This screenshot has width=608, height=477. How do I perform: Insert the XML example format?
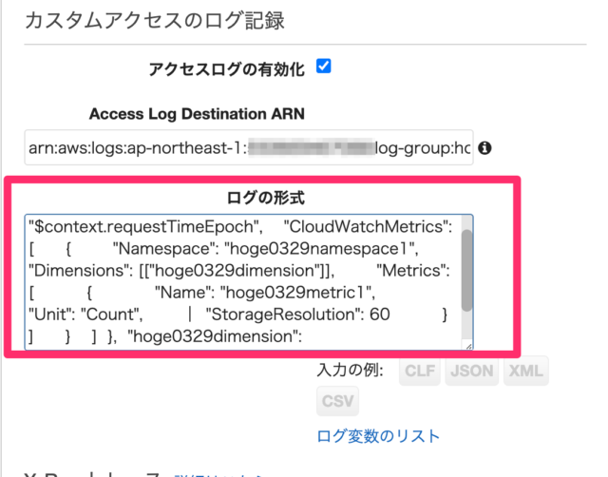(x=525, y=371)
